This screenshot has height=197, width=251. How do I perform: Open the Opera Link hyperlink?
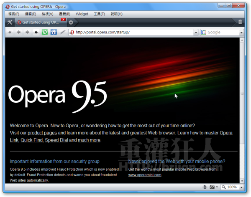point(226,133)
